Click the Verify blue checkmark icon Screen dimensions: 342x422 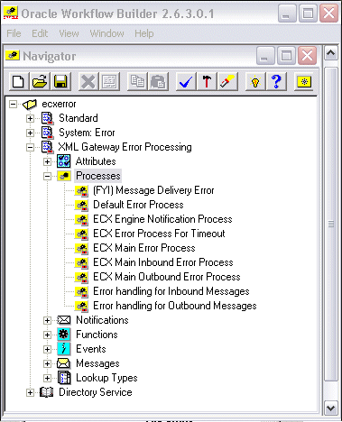pyautogui.click(x=186, y=81)
